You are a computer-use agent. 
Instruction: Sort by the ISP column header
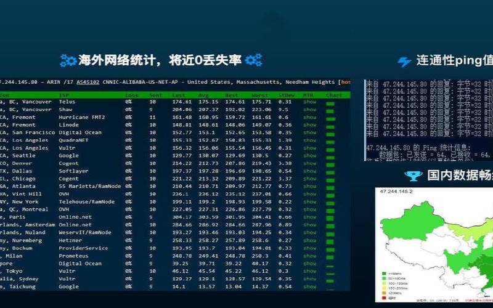[x=64, y=95]
